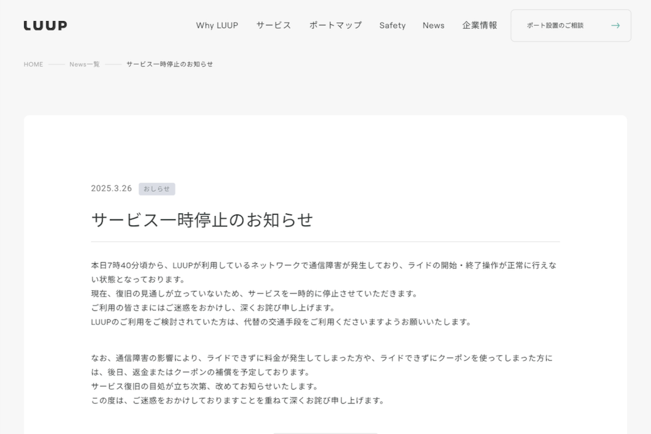Viewport: 651px width, 434px height.
Task: Go to the News section
Action: click(433, 25)
